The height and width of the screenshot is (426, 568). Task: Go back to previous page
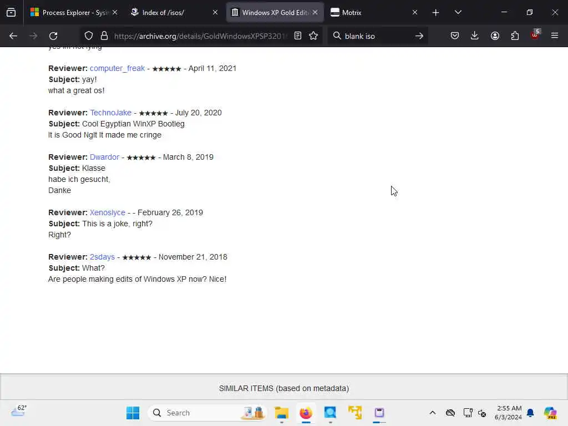pos(13,36)
